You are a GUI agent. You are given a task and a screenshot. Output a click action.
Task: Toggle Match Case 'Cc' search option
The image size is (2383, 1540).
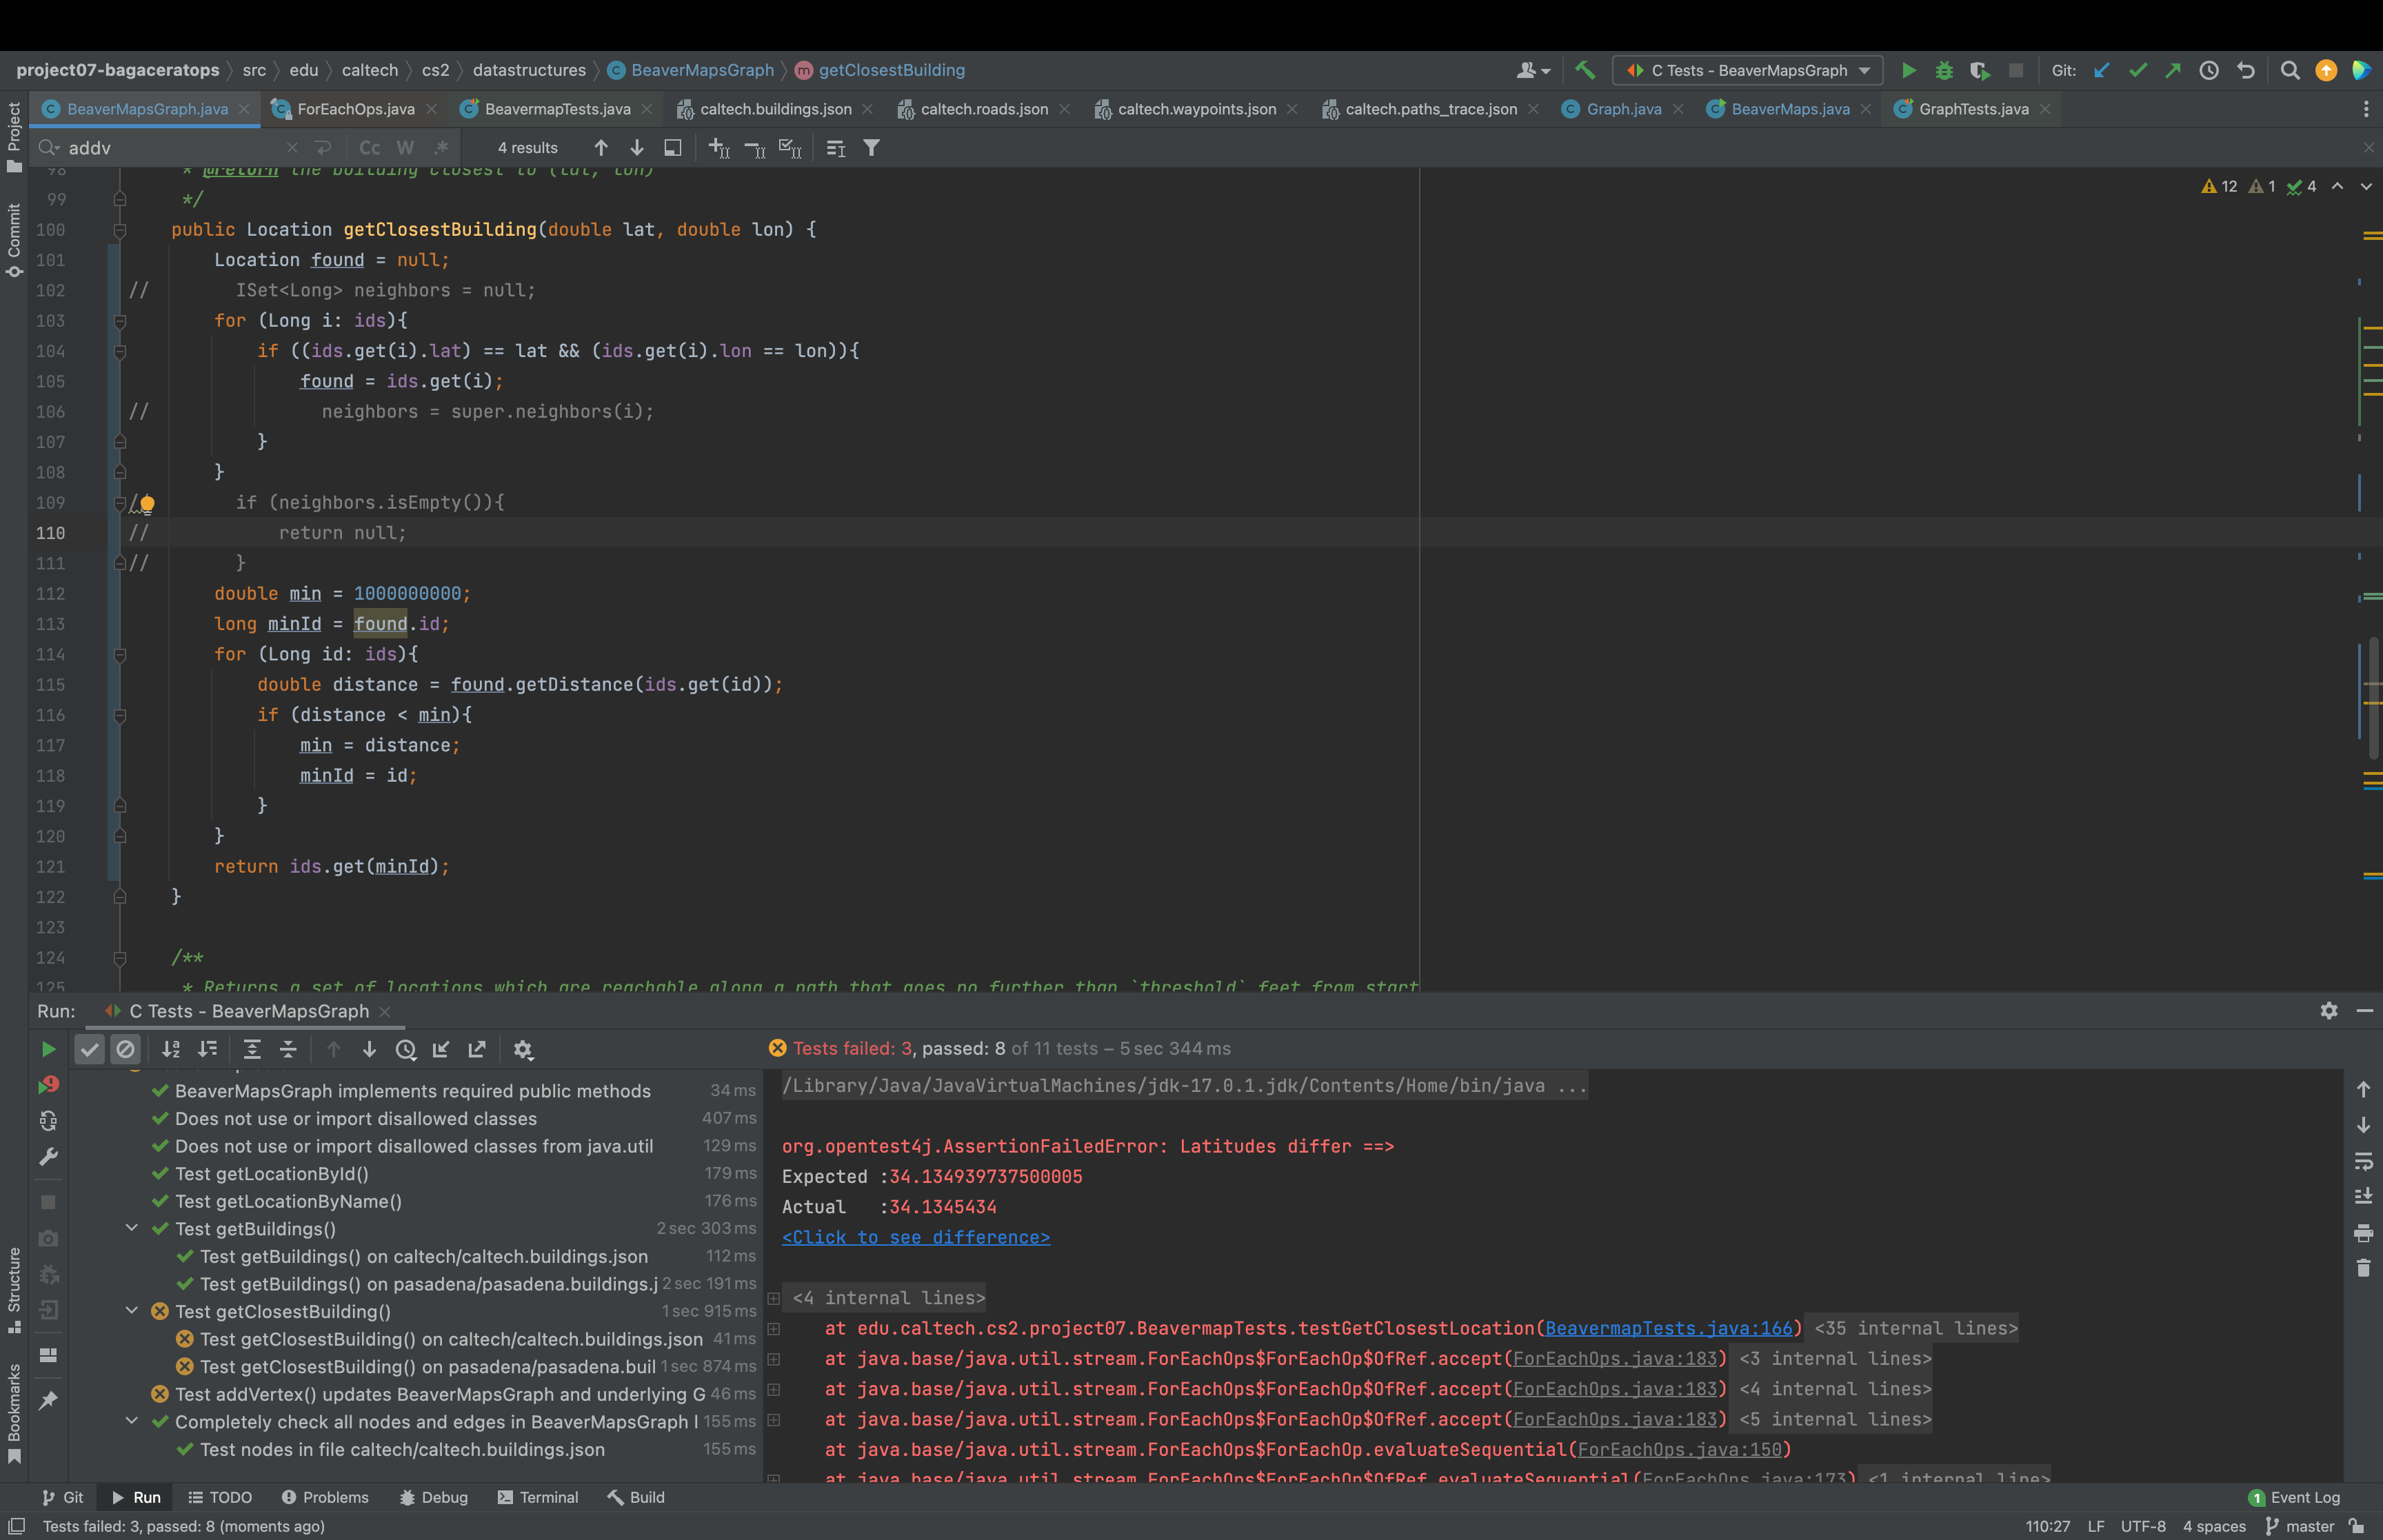click(x=369, y=148)
